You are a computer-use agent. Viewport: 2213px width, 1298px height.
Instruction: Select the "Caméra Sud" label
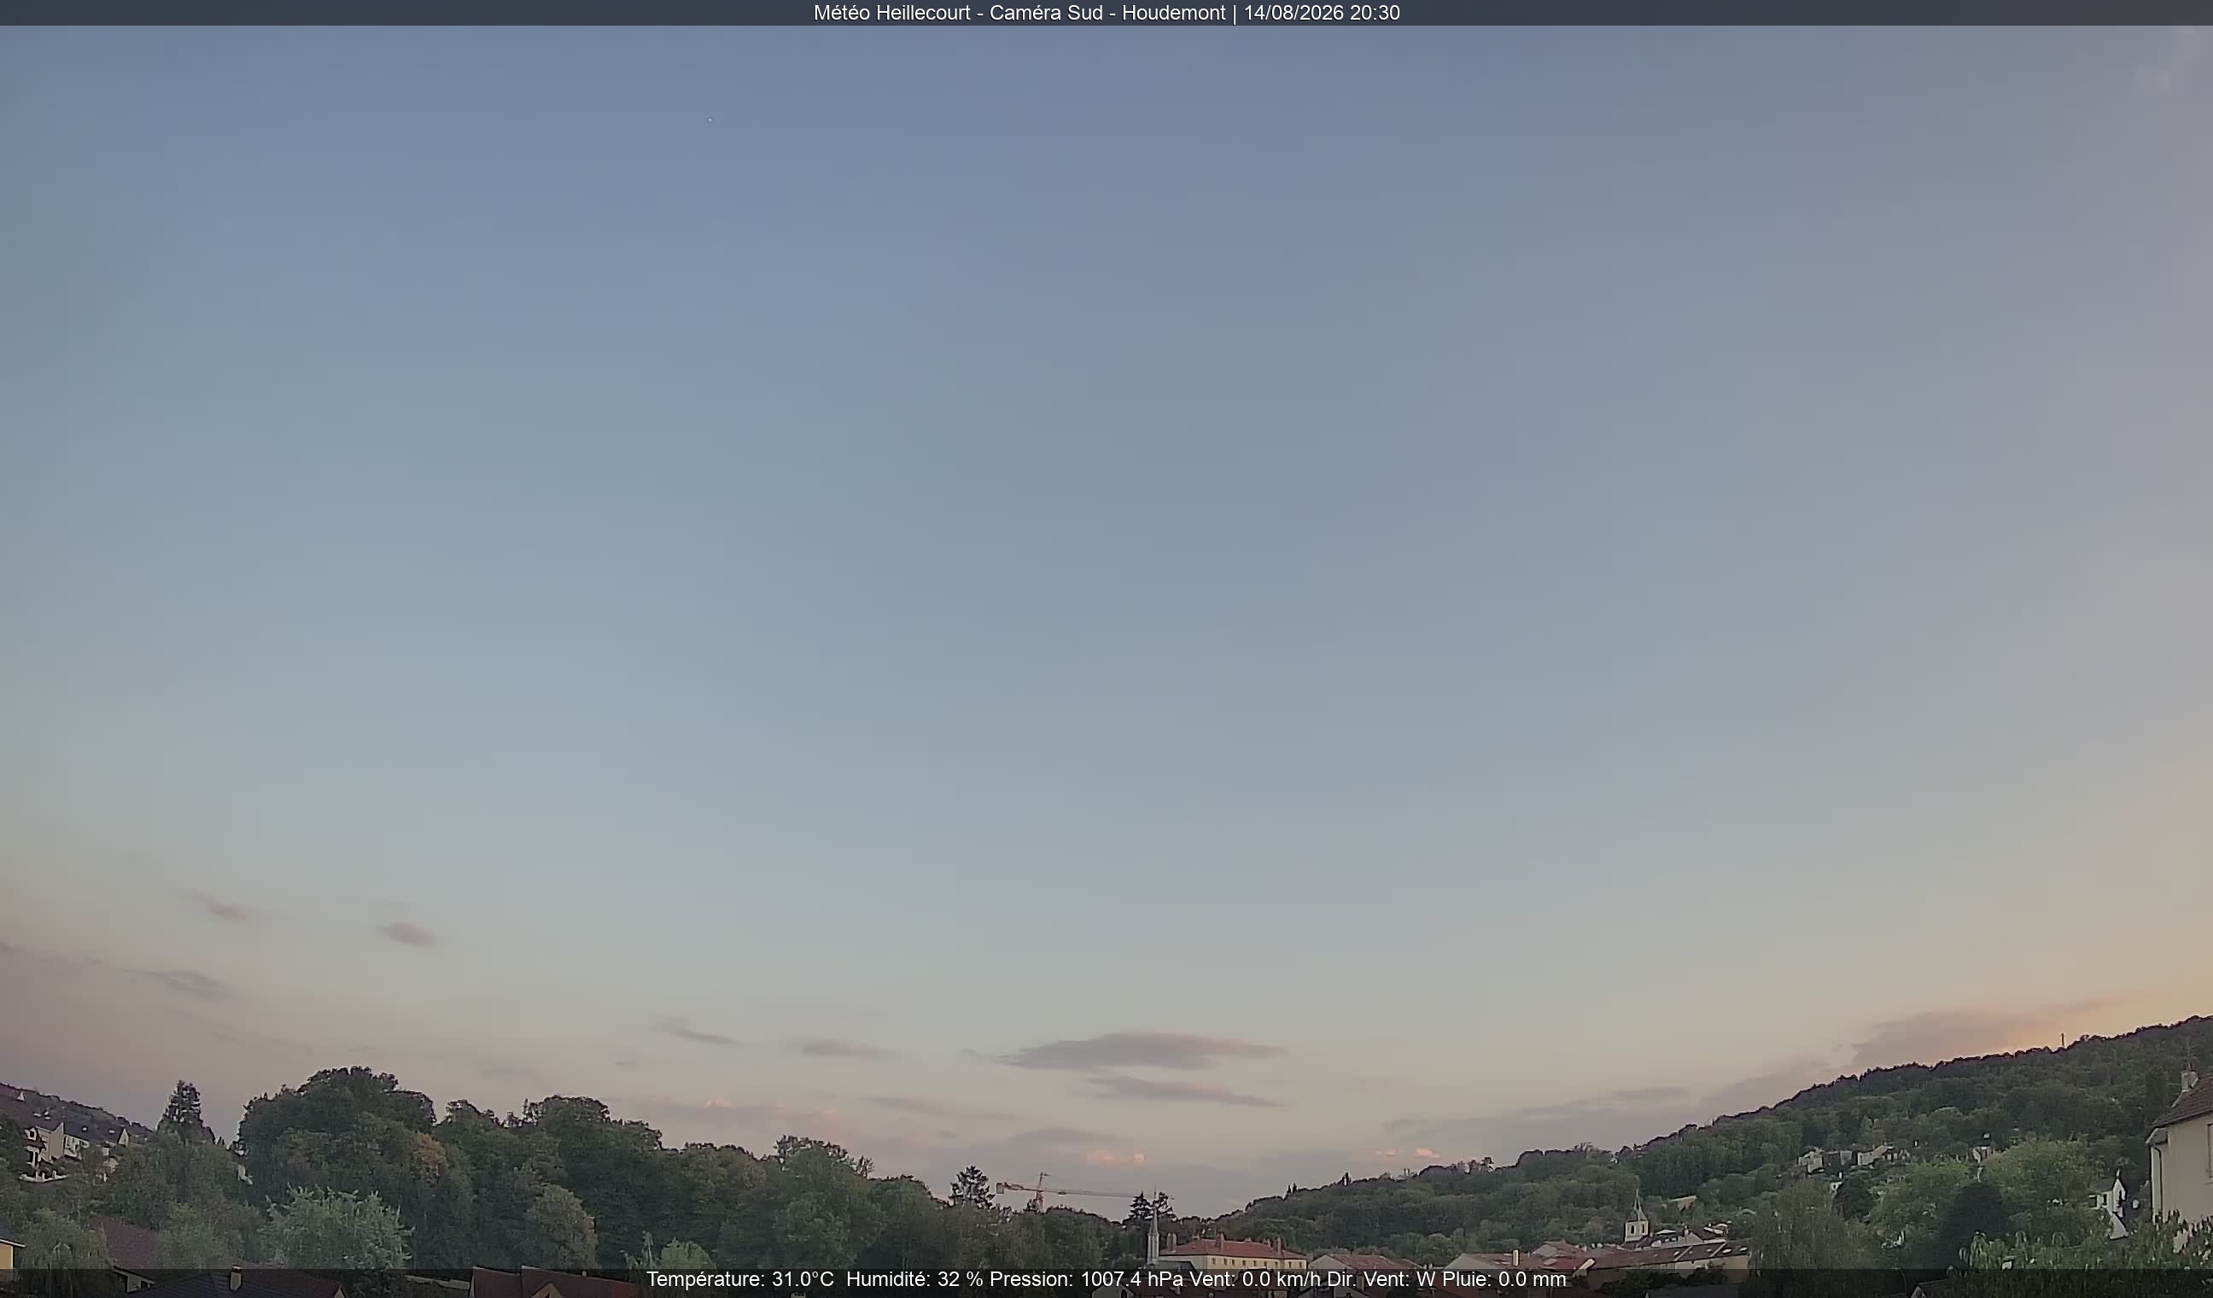[1046, 13]
